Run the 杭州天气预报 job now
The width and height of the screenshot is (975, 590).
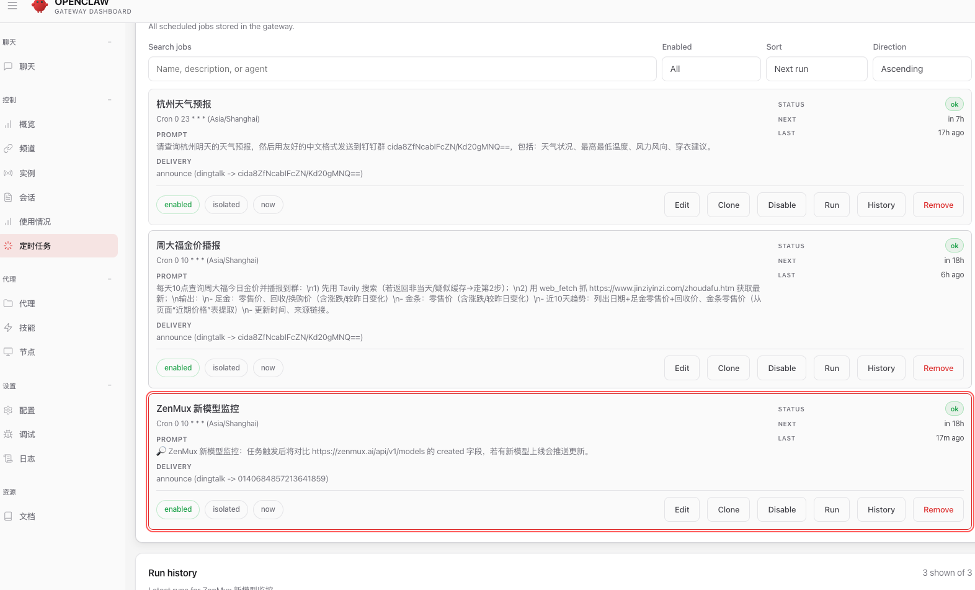pos(832,205)
